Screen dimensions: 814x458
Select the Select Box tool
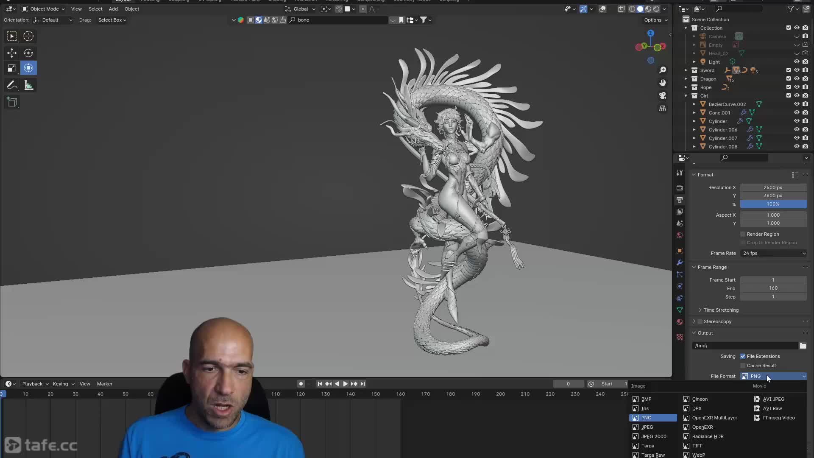12,36
